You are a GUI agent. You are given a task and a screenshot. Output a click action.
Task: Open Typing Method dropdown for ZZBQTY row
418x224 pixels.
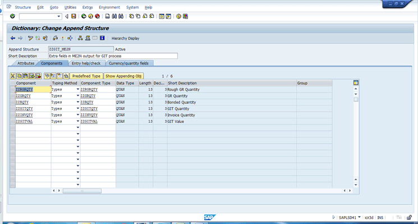coord(78,102)
